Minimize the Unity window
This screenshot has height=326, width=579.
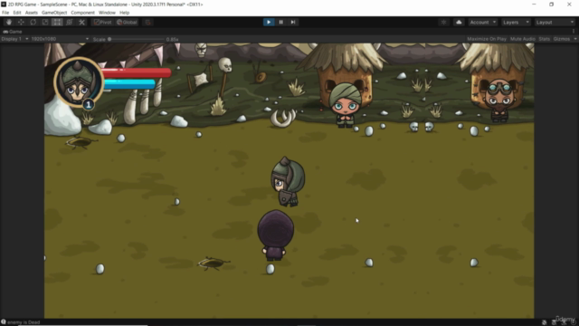(534, 4)
